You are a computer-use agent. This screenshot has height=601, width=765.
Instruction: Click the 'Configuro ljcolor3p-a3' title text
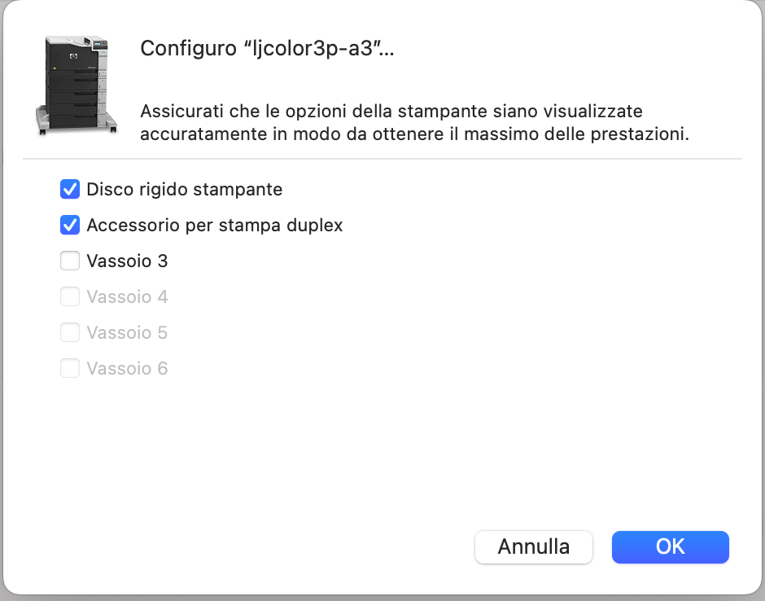(267, 48)
